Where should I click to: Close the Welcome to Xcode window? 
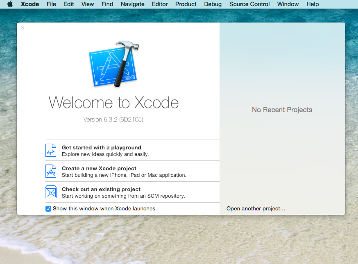[23, 27]
